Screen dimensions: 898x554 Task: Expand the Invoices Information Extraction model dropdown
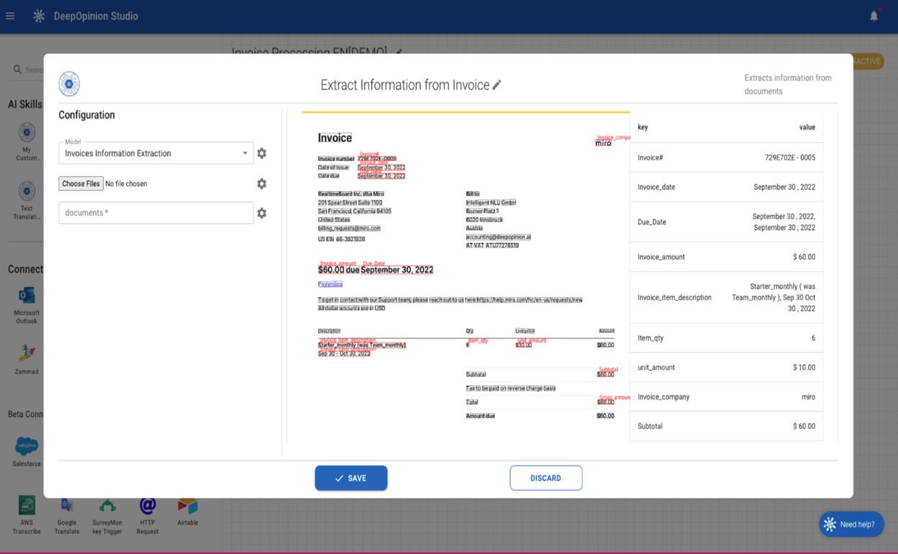click(156, 153)
